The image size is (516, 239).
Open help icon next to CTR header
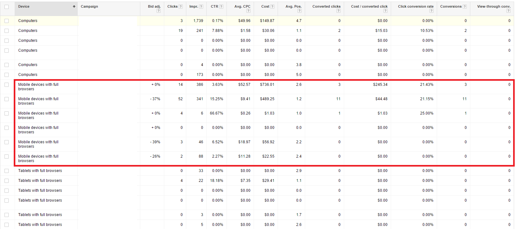(x=221, y=7)
